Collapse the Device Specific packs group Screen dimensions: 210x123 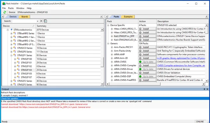(108, 25)
